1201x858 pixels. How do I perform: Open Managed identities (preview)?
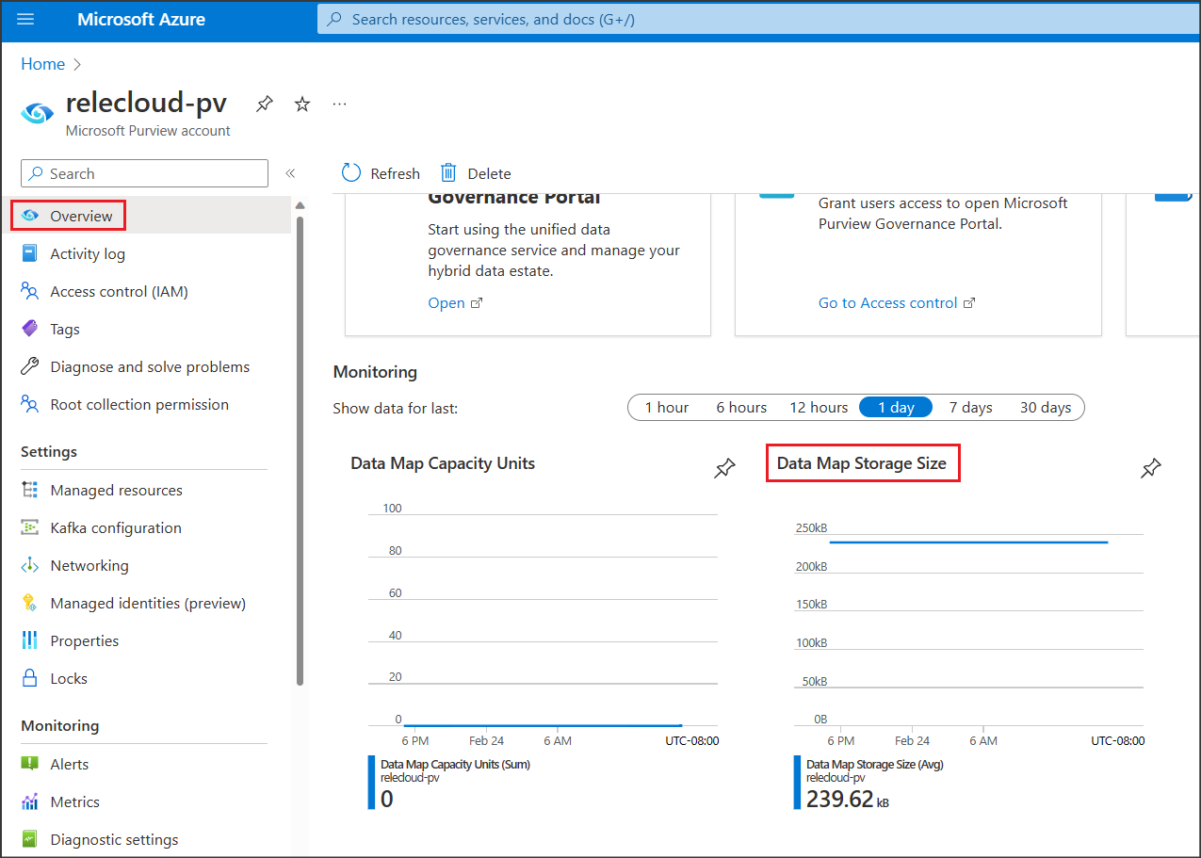coord(148,603)
